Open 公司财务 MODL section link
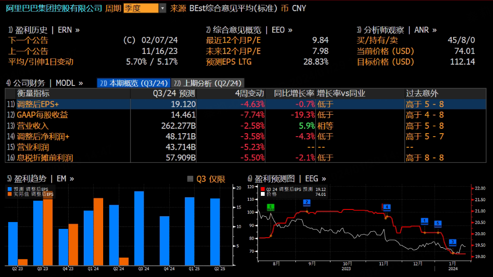This screenshot has width=493, height=277. point(45,83)
